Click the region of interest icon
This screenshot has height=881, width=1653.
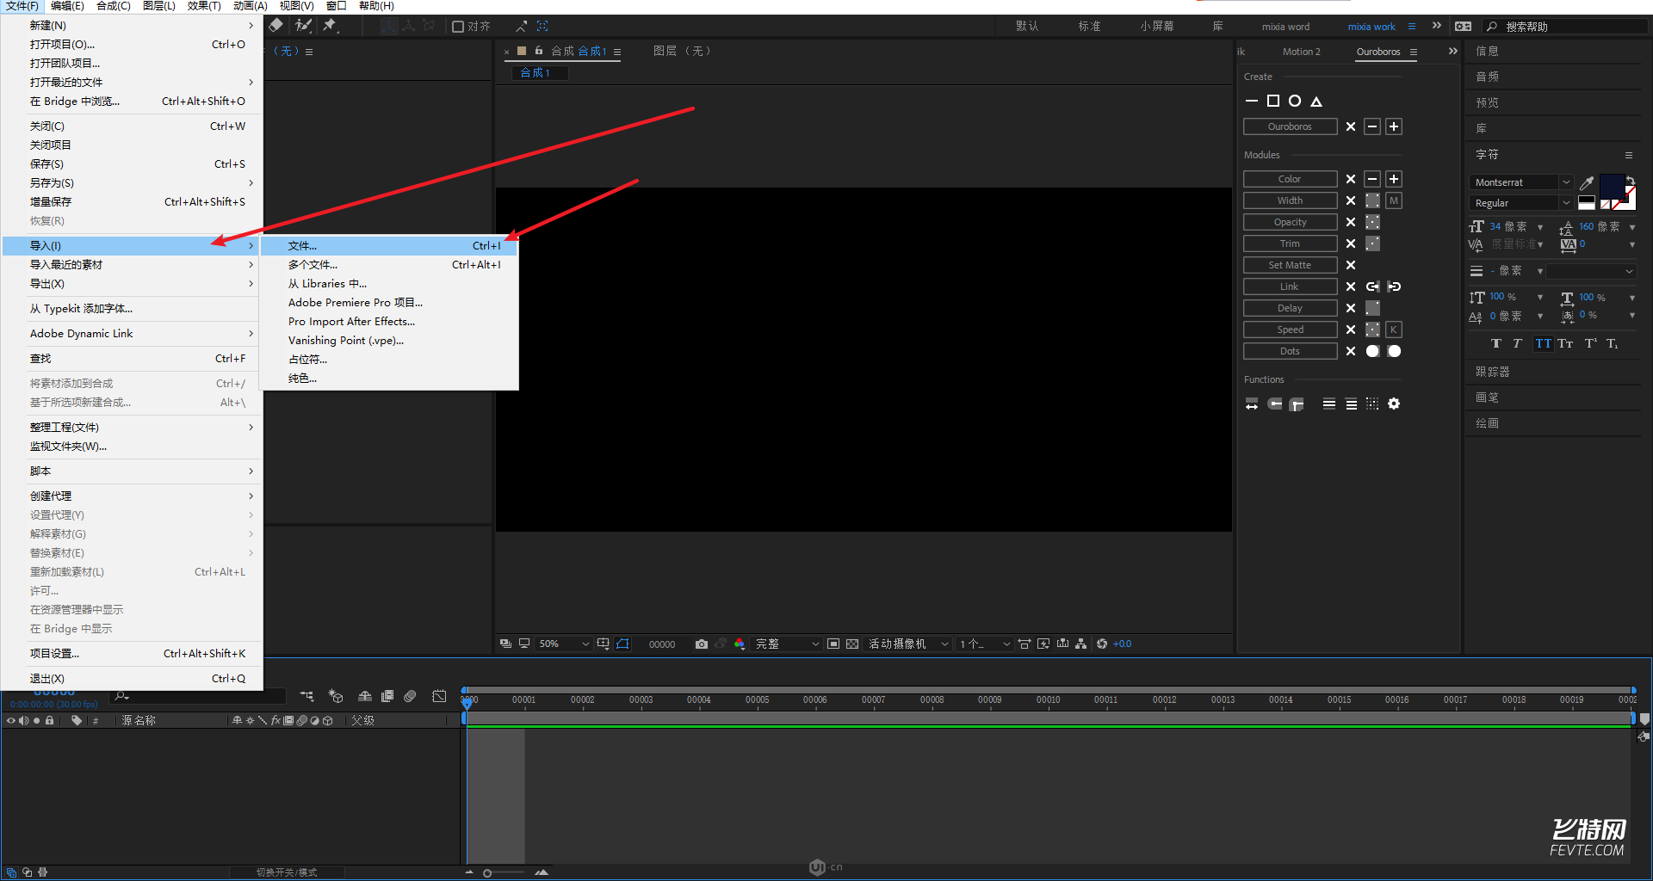[x=833, y=644]
